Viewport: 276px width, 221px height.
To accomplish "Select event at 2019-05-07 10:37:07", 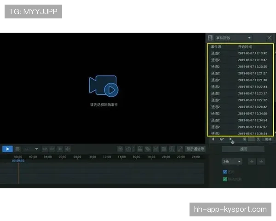I will click(241, 127).
